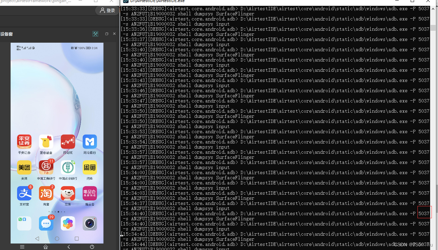438x250 pixels.
Task: Tap the Android recents square button
Action: click(77, 238)
